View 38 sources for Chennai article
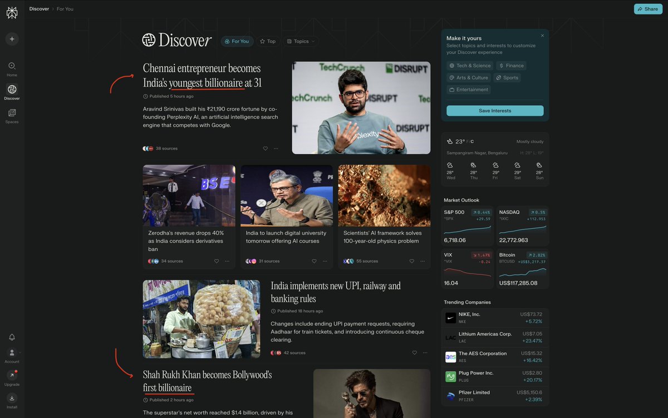Image resolution: width=668 pixels, height=418 pixels. tap(160, 149)
